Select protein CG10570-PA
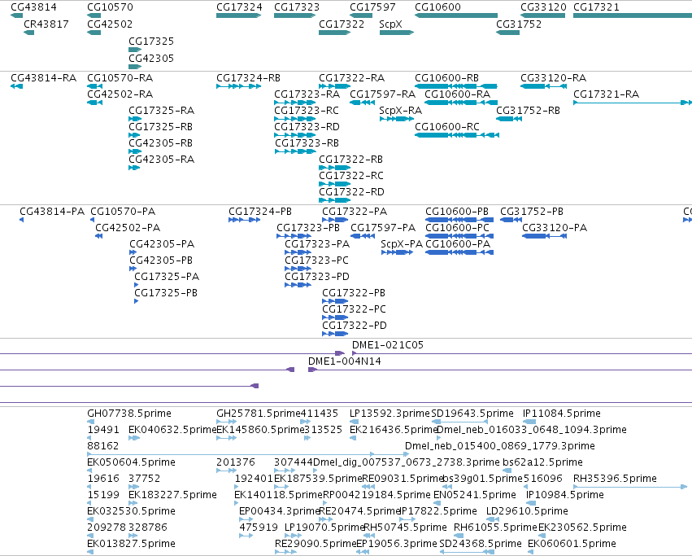Image resolution: width=692 pixels, height=556 pixels. [x=123, y=212]
